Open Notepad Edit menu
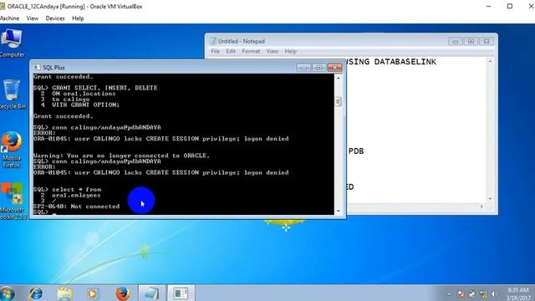The height and width of the screenshot is (301, 535). [x=231, y=51]
